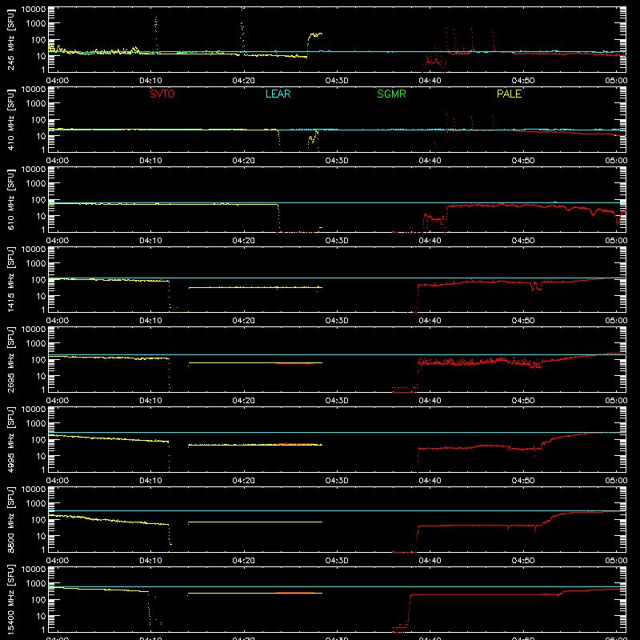Click the 04:20 time label below 410 MHz plot
This screenshot has width=640, height=640.
point(244,161)
